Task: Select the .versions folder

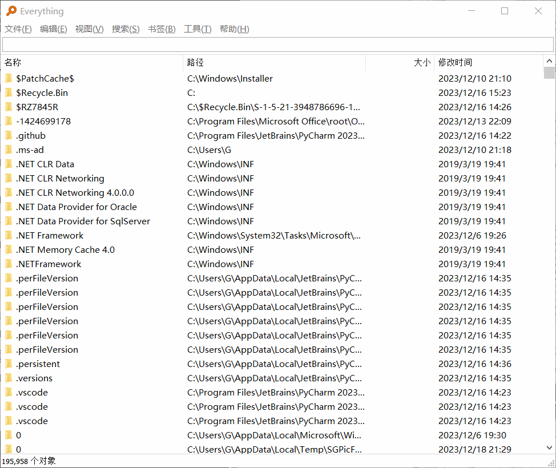Action: (34, 378)
